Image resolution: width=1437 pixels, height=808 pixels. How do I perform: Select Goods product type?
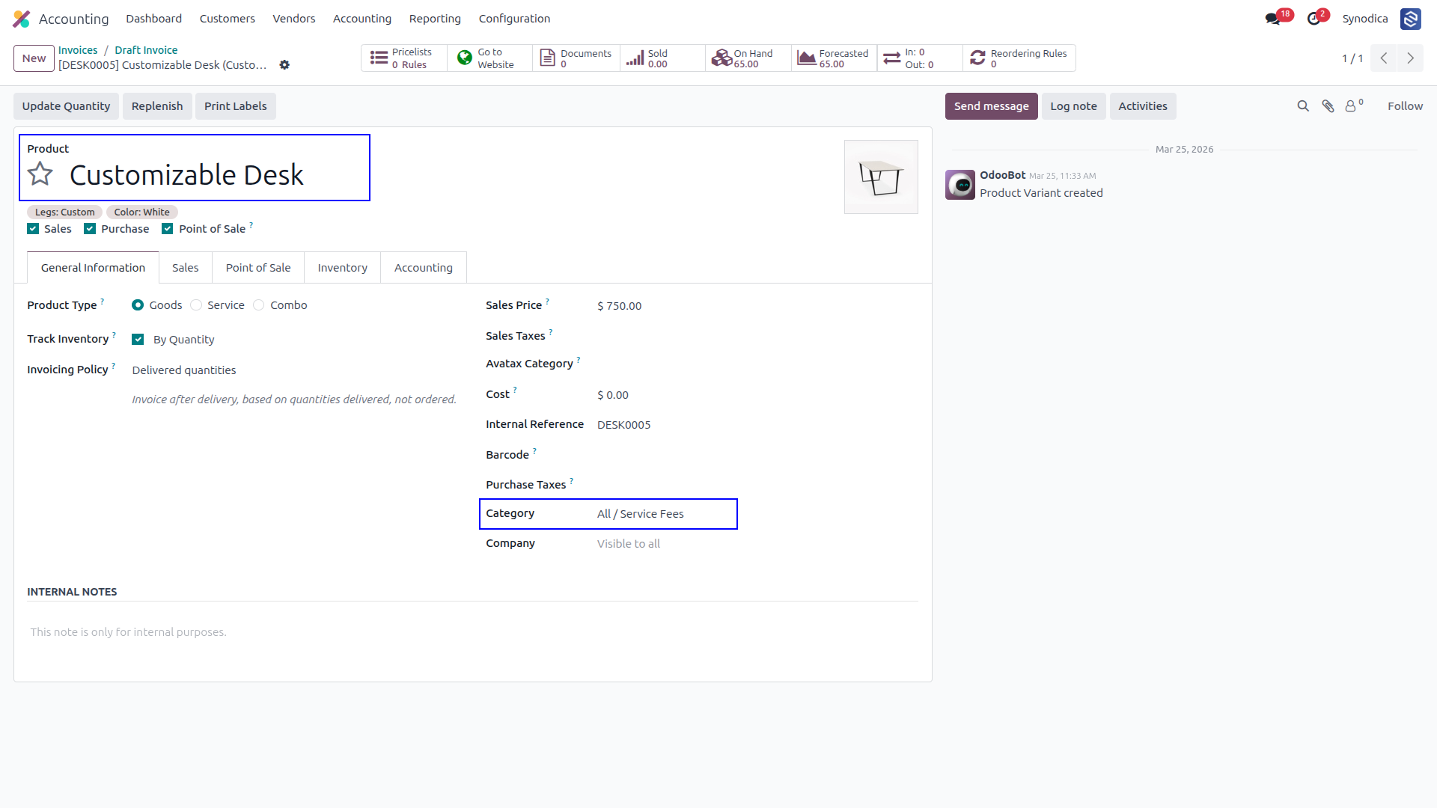pos(138,305)
